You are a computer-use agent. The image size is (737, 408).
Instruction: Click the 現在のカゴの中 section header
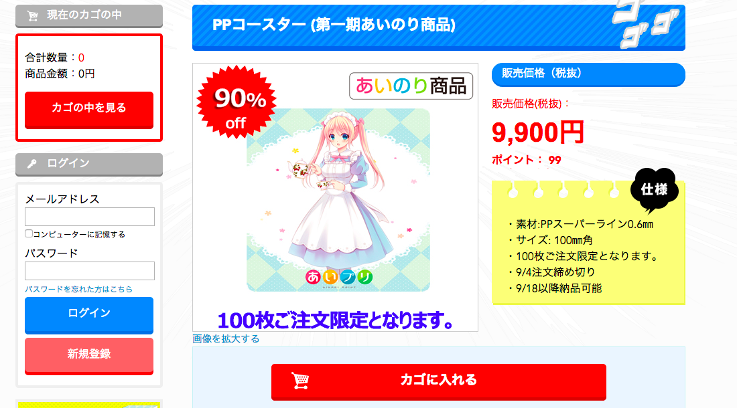(89, 15)
